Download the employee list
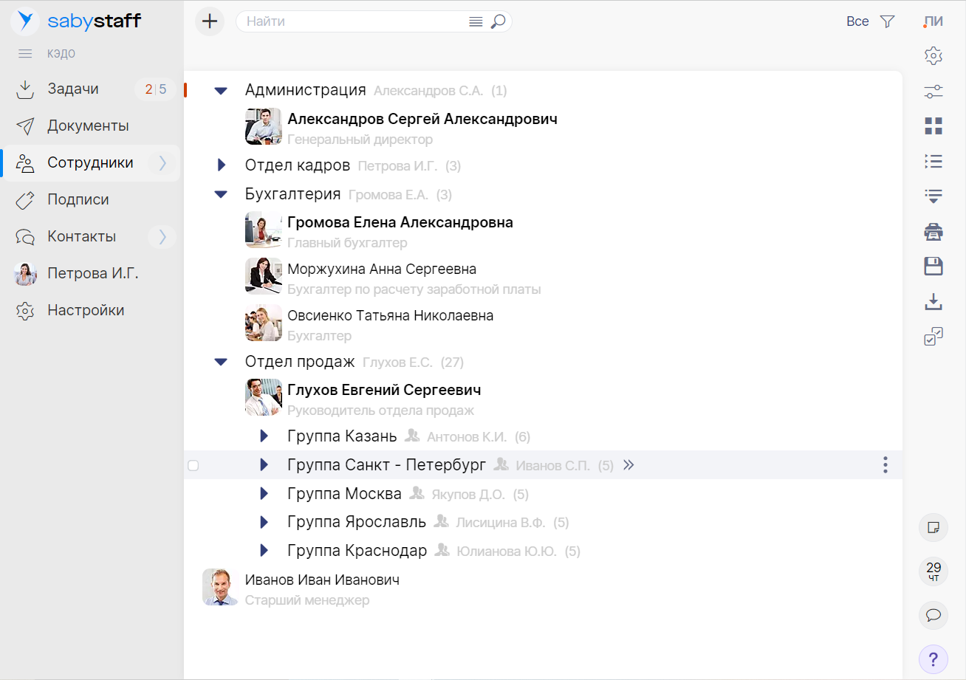This screenshot has height=680, width=966. 933,302
